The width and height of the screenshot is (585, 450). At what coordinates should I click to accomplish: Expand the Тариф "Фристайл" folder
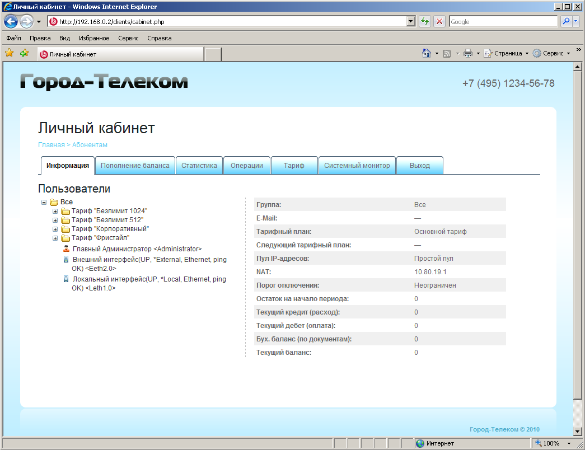coord(55,238)
